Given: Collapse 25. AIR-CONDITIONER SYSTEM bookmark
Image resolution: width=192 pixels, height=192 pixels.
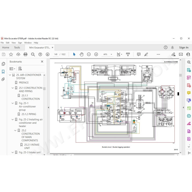Looking at the screenshot, I should [x=10, y=75].
